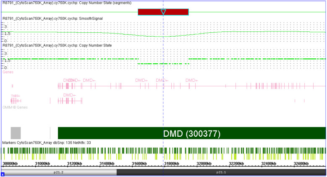Click the 32600kb coordinate label
327x177 pixels.
pyautogui.click(x=301, y=164)
